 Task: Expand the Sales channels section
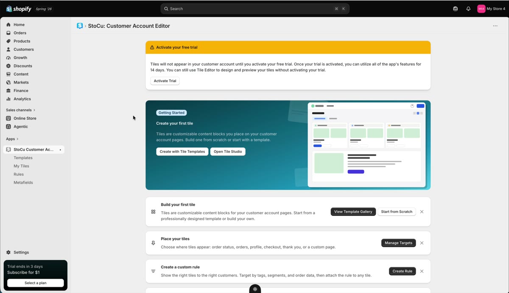(20, 110)
